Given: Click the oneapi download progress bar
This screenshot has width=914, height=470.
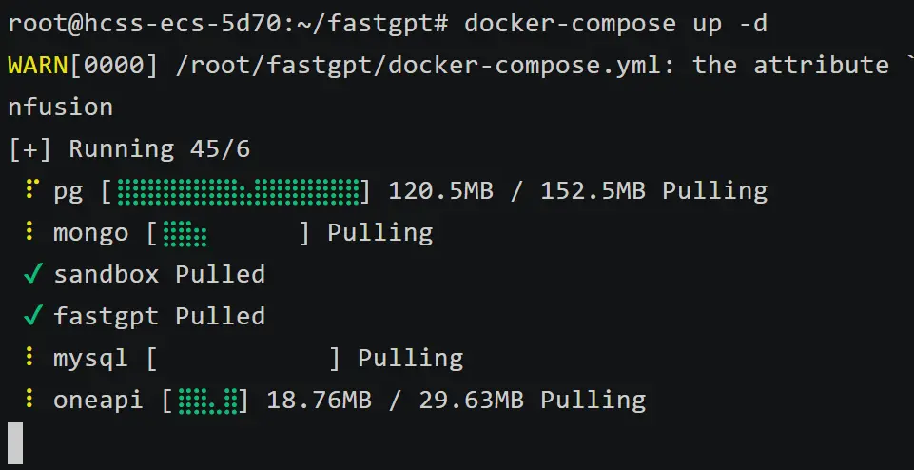Looking at the screenshot, I should (205, 401).
